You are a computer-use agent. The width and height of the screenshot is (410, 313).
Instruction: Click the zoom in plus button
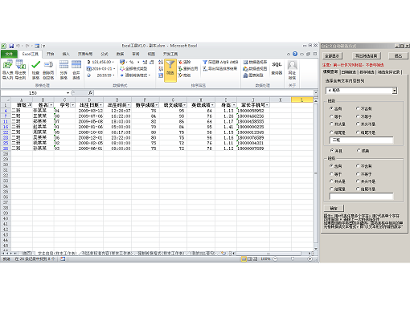coord(310,259)
